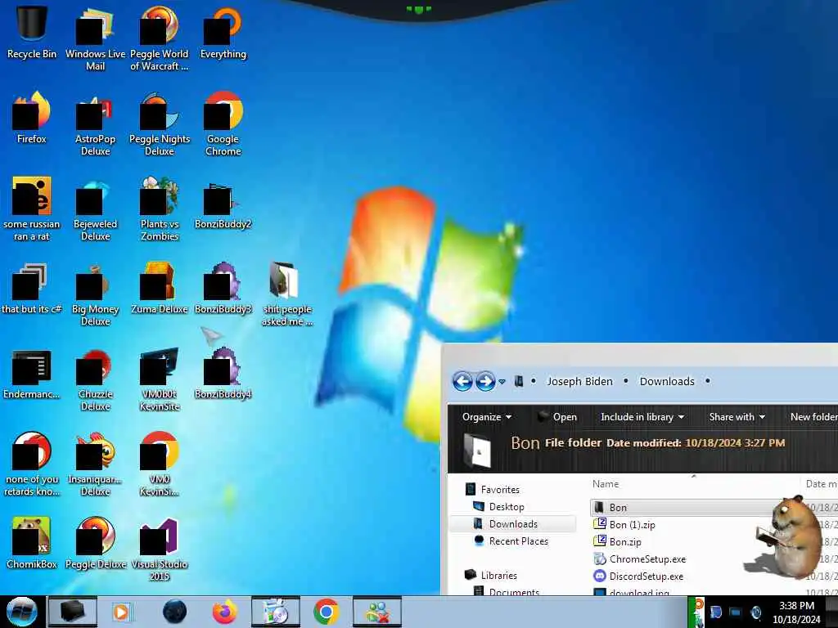The width and height of the screenshot is (838, 628).
Task: Launch the Everything desktop shortcut
Action: [223, 32]
